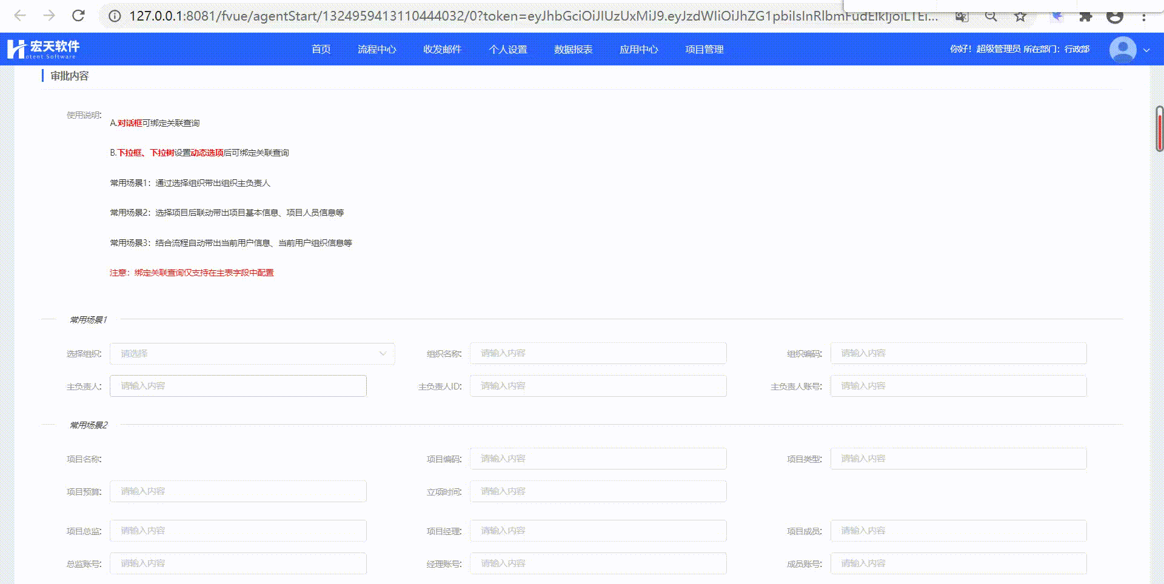Click the 组织名称 input field
Screen dimensions: 1164x584
point(598,353)
